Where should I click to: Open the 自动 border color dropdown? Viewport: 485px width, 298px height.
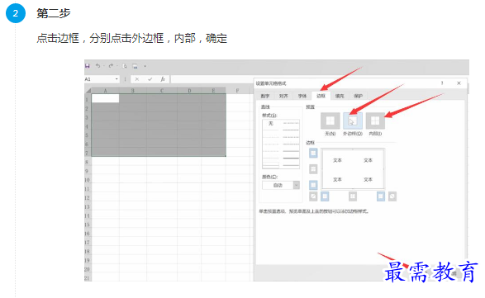(x=297, y=185)
